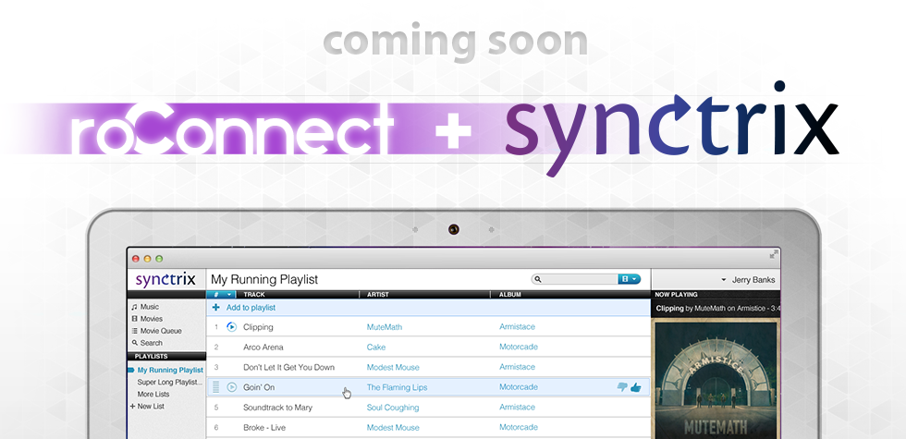Click the Add to playlist link
This screenshot has height=439, width=906.
click(x=251, y=307)
